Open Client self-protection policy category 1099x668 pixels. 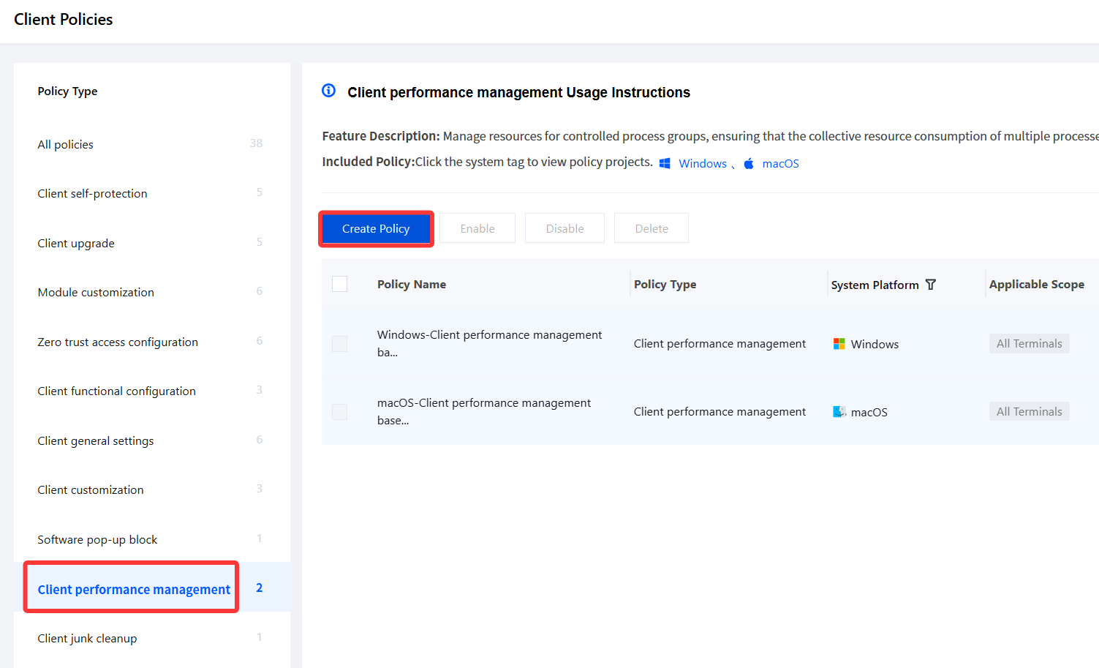(152, 193)
